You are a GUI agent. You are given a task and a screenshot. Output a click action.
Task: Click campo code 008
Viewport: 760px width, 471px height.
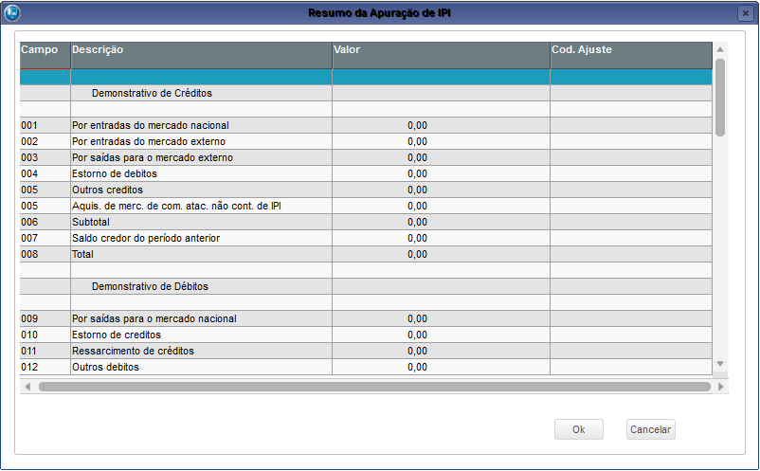[x=29, y=254]
